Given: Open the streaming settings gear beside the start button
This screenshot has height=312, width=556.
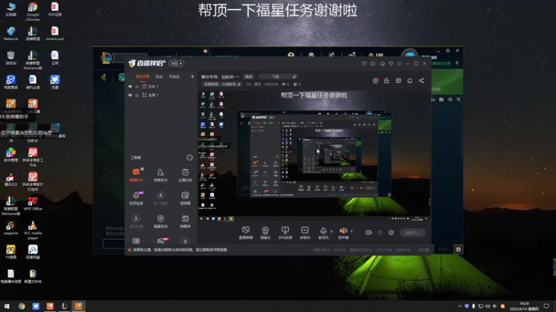Looking at the screenshot, I should (x=391, y=232).
